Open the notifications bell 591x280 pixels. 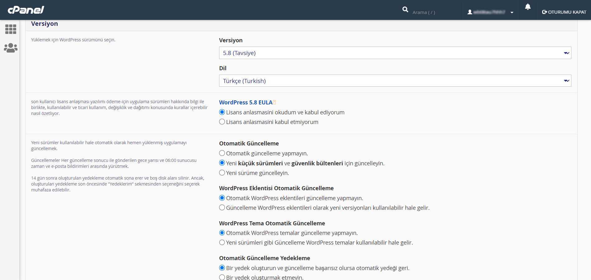pyautogui.click(x=528, y=7)
